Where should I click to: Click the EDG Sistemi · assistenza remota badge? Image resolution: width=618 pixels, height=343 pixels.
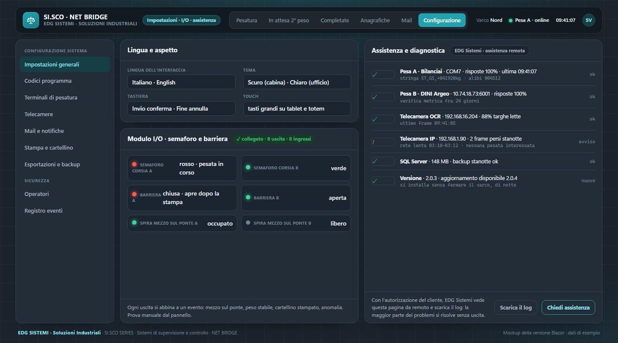click(490, 51)
